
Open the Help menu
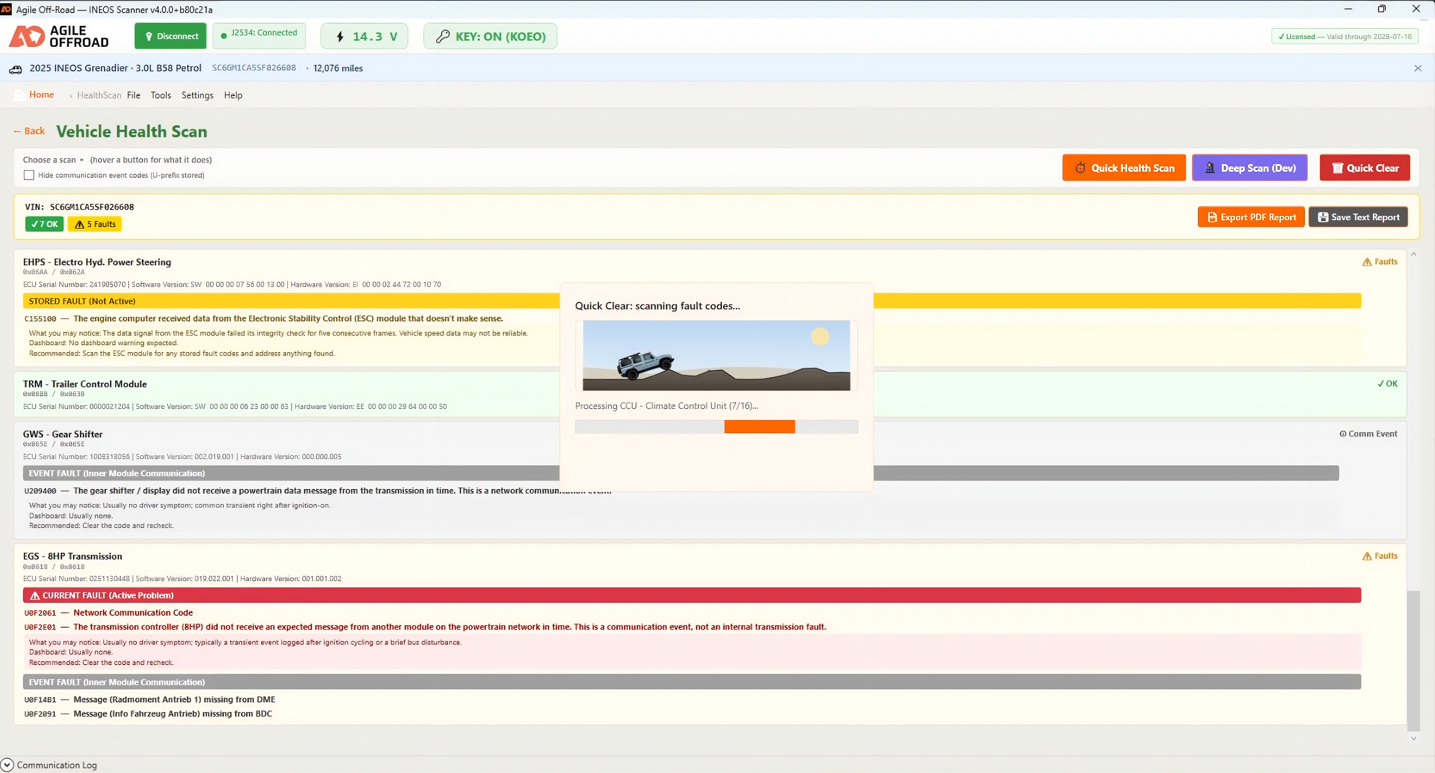click(233, 95)
